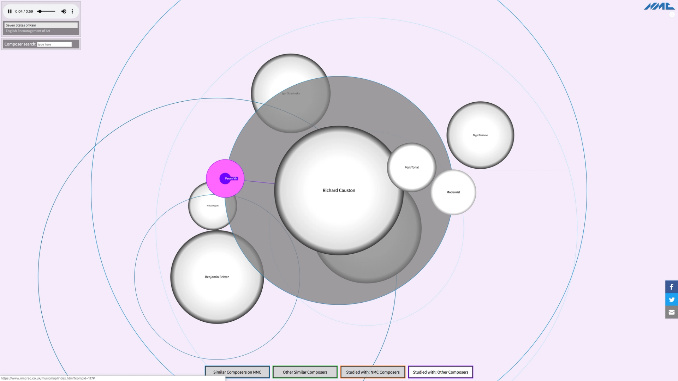Screen dimensions: 678x381
Task: Click the audio progress slider
Action: (46, 11)
